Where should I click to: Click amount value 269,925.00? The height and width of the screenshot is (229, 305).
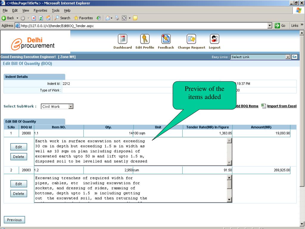pos(282,170)
